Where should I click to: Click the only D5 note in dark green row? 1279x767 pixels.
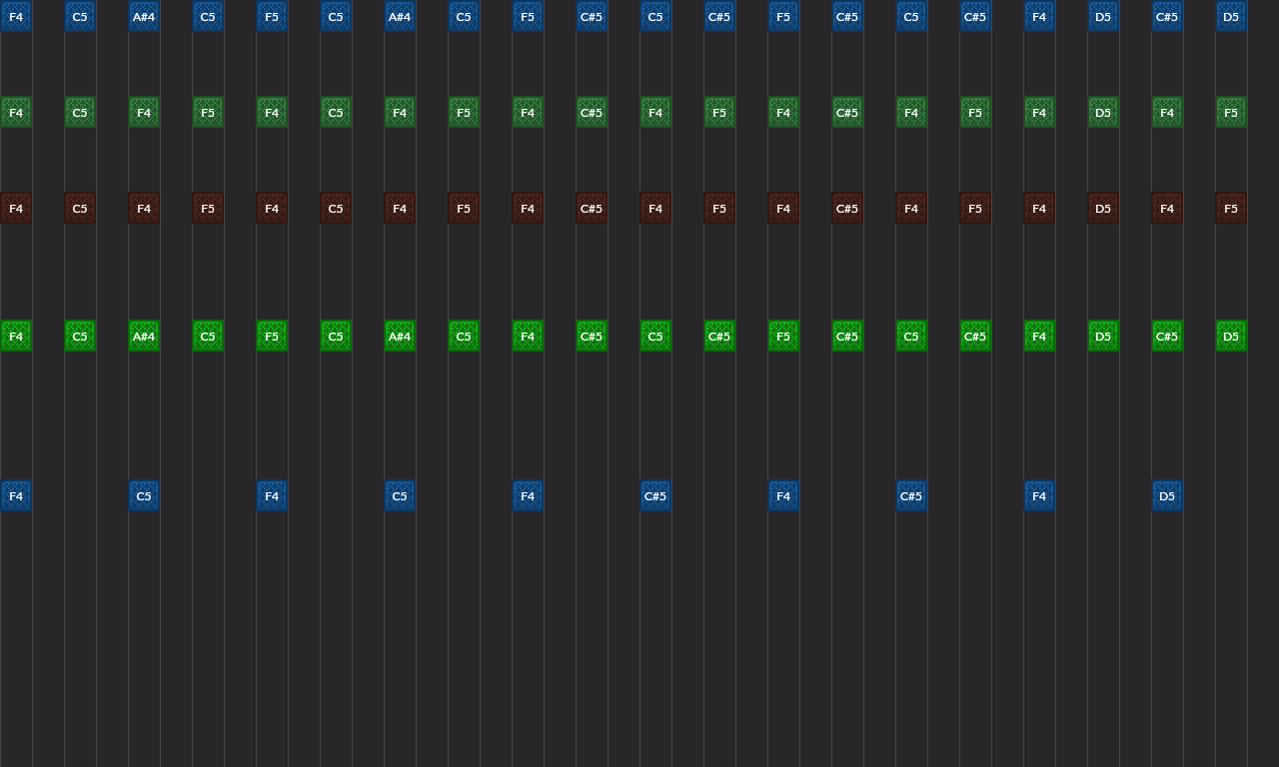1103,113
